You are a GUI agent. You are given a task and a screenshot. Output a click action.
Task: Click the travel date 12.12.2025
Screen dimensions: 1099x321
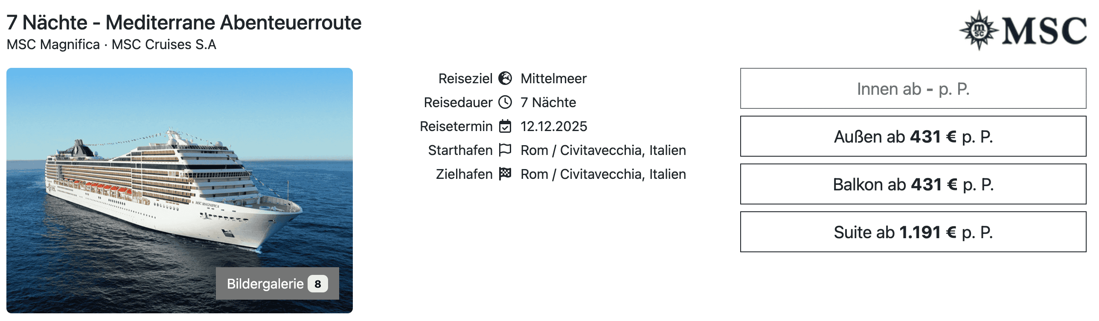click(554, 126)
